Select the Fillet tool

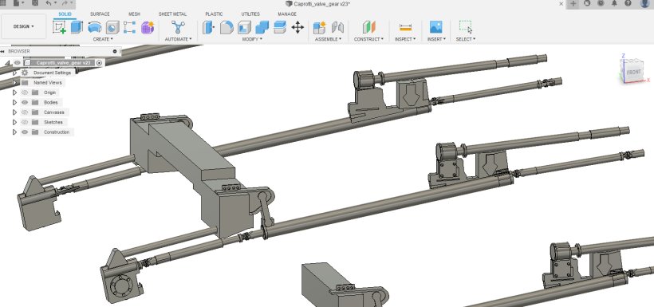227,28
